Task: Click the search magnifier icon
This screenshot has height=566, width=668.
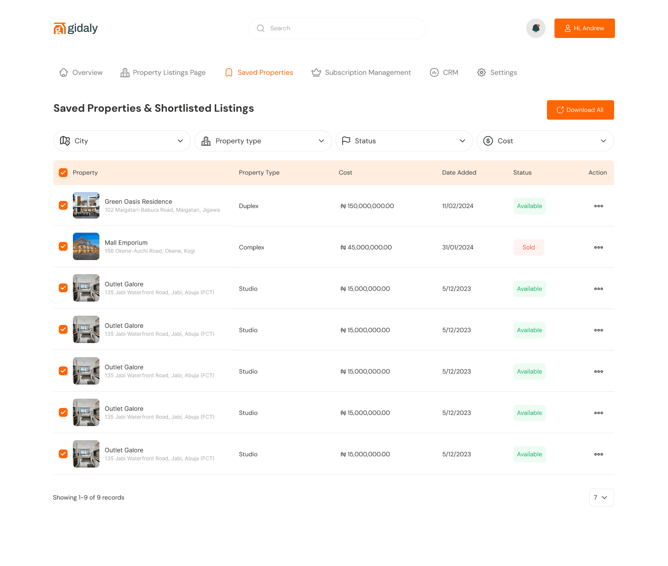Action: click(261, 28)
